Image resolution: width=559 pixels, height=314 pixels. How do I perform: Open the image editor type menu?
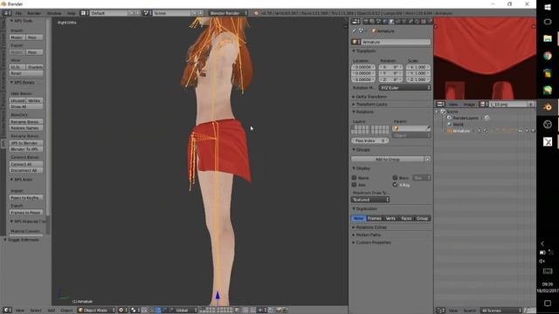coord(440,105)
